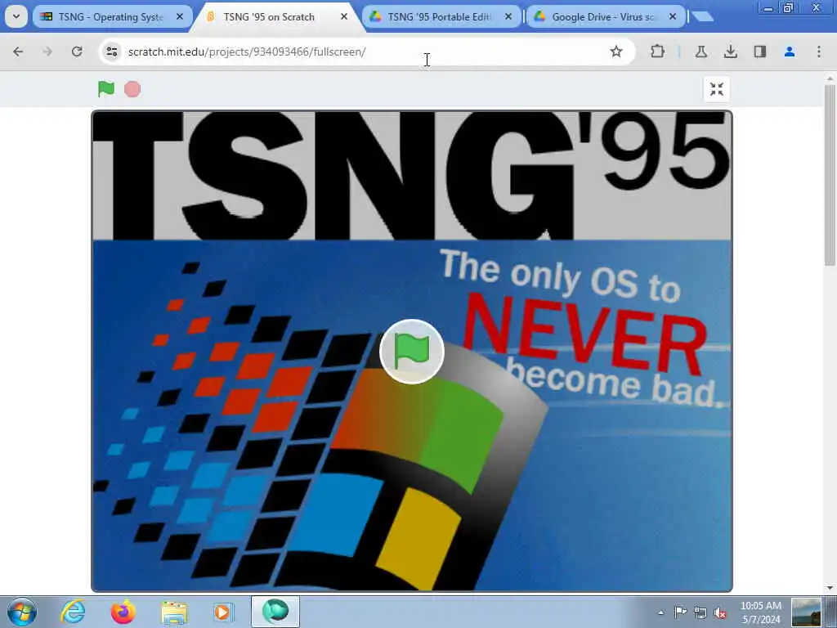Launch Internet Explorer from taskbar

click(73, 612)
